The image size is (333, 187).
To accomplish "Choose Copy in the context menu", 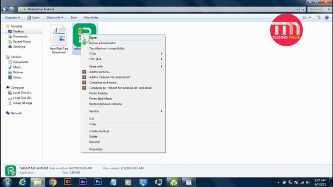I will click(123, 124).
